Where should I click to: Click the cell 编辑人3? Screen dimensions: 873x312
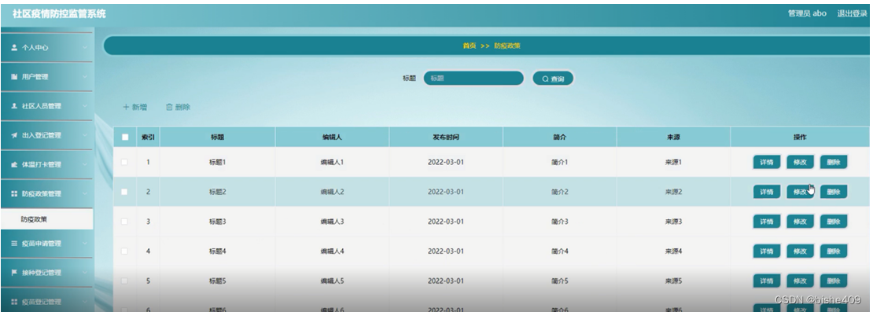point(332,222)
